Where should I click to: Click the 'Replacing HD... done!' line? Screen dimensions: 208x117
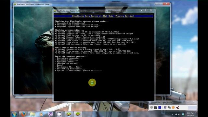68,67
